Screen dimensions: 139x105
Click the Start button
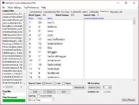[35, 92]
